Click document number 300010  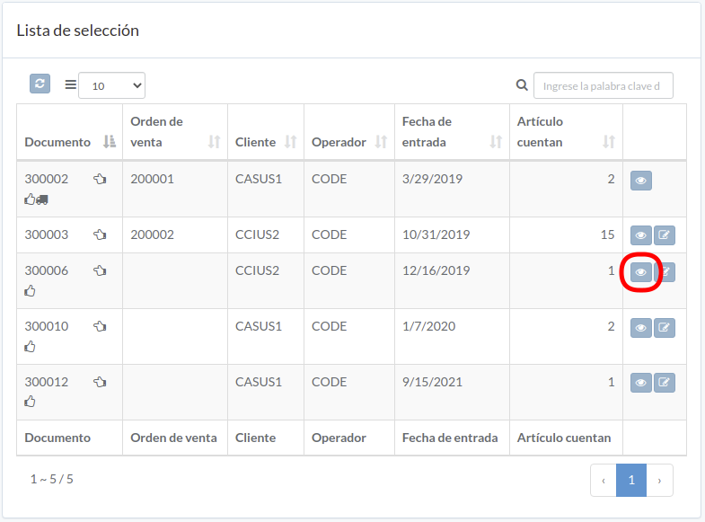(x=47, y=326)
